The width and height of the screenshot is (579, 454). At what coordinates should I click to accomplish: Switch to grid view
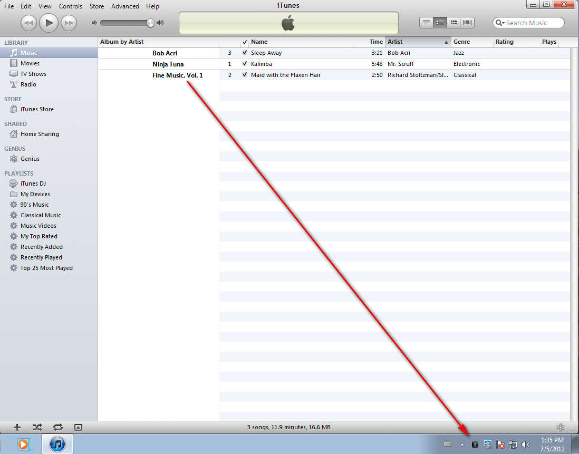coord(453,23)
